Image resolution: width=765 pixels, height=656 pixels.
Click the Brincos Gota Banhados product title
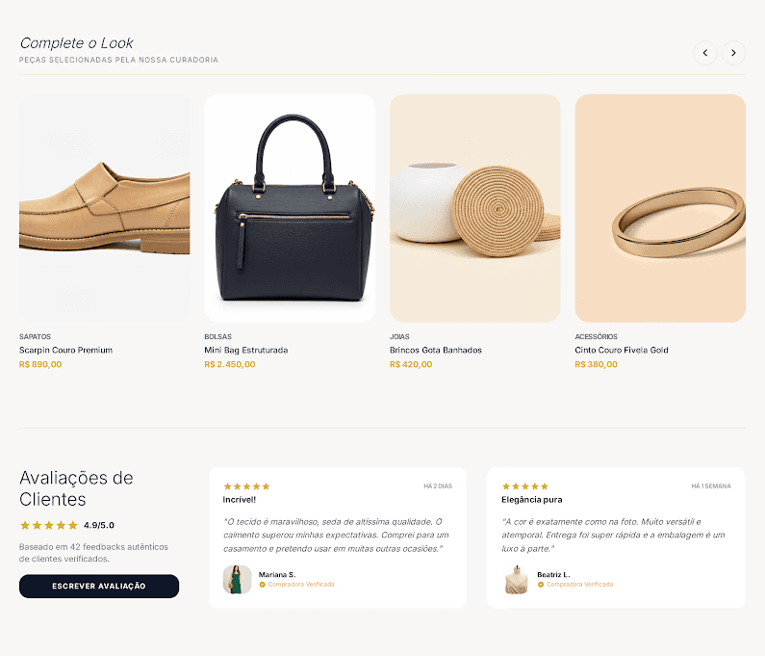(436, 351)
